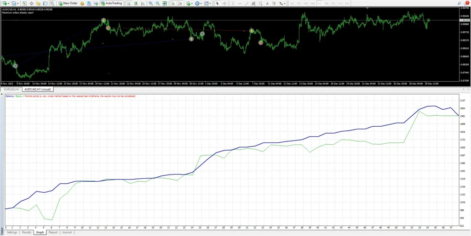This screenshot has height=236, width=471.
Task: Tile chart windows icon
Action: 165,3
